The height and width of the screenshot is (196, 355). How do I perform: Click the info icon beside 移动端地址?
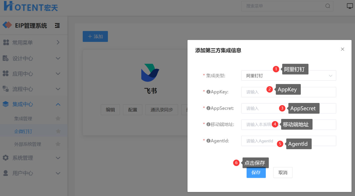tap(208, 125)
